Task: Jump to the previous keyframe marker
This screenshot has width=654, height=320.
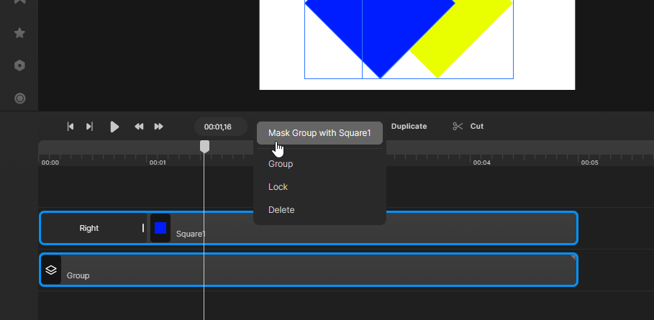Action: click(x=71, y=127)
